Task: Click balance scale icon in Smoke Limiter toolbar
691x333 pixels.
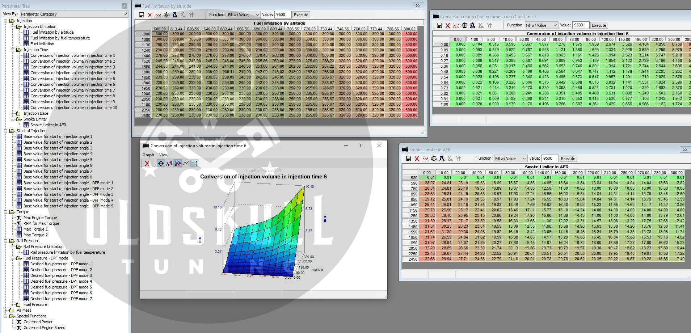Action: pyautogui.click(x=433, y=159)
